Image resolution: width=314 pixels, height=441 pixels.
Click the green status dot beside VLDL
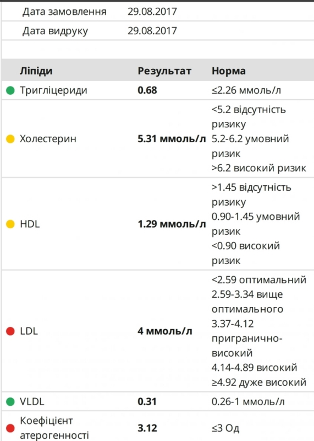tap(10, 401)
